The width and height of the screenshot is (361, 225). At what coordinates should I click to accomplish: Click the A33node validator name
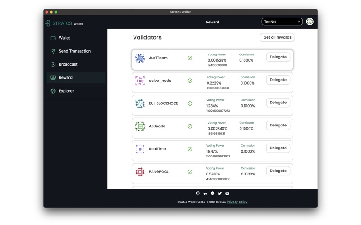[x=157, y=126]
